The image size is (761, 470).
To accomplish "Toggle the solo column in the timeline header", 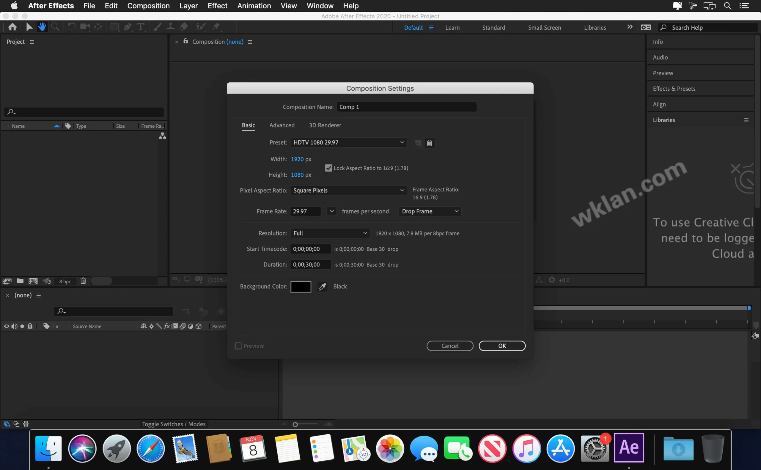I will [22, 326].
